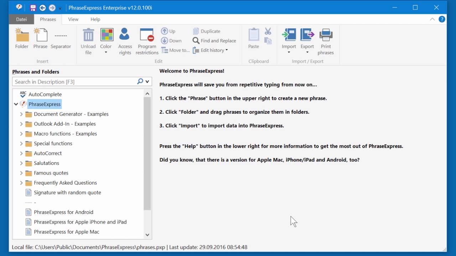The image size is (456, 256).
Task: Click Move to... in Edit group
Action: pos(175,50)
